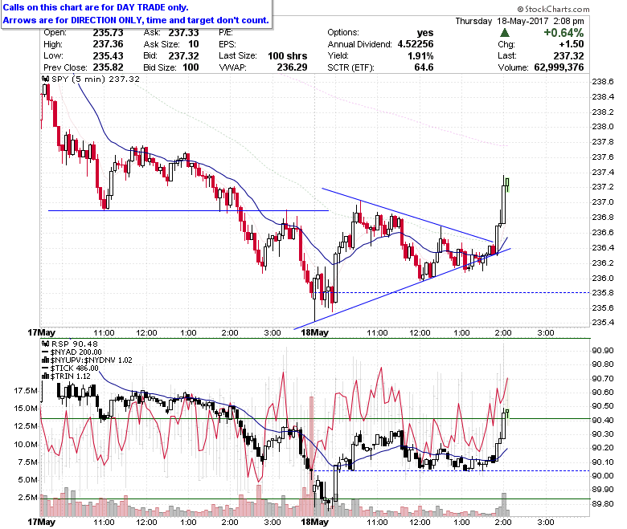Click the $TRIN 1.12 legend text
Screen dimensions: 627x529
point(71,376)
